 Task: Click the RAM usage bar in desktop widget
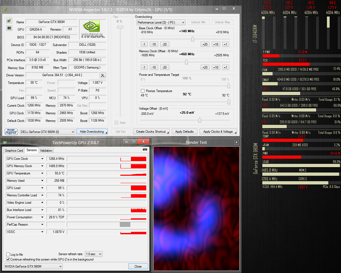[x=301, y=74]
